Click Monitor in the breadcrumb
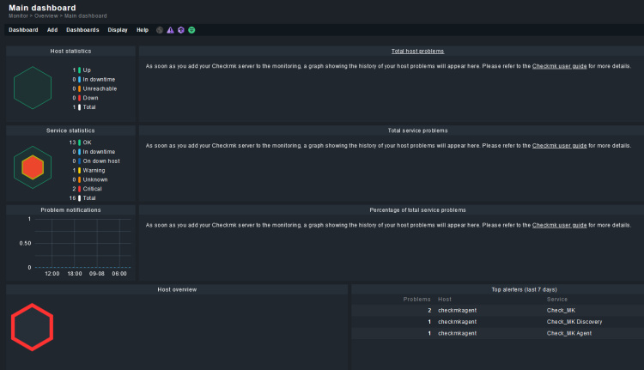 click(x=19, y=16)
